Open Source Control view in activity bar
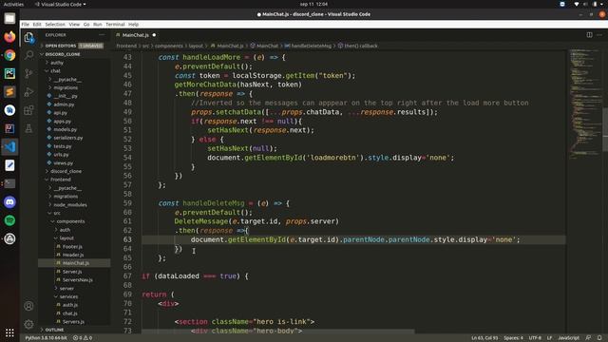Screen dimensions: 608x342 point(28,73)
